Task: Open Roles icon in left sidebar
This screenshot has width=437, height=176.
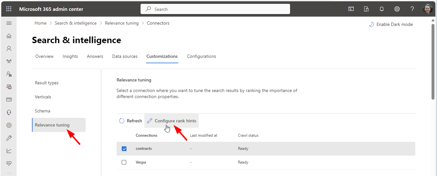Action: pos(9,74)
